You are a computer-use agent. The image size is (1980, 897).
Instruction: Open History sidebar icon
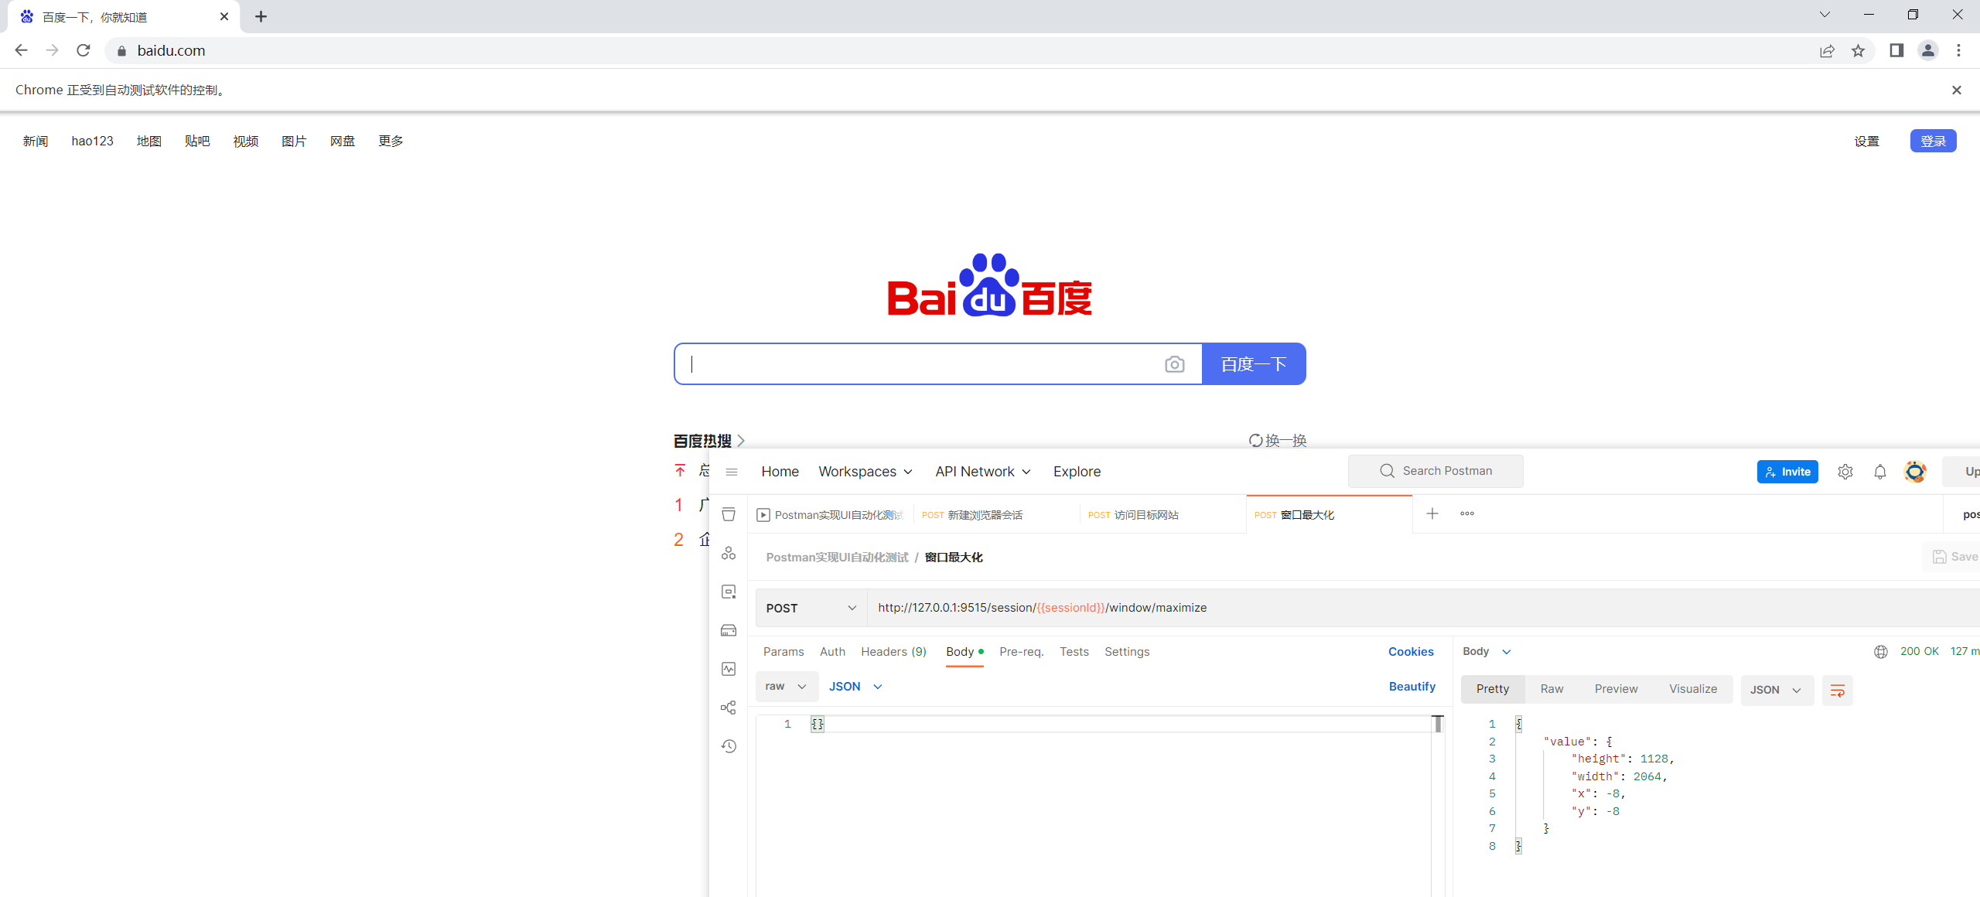pos(729,747)
